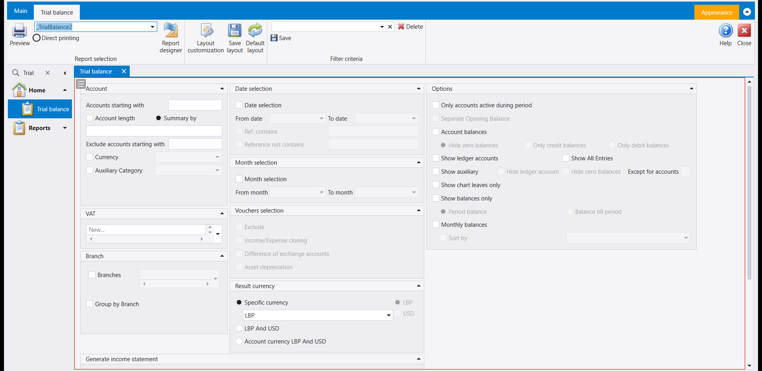Tick the Currency checkbox

click(x=90, y=157)
